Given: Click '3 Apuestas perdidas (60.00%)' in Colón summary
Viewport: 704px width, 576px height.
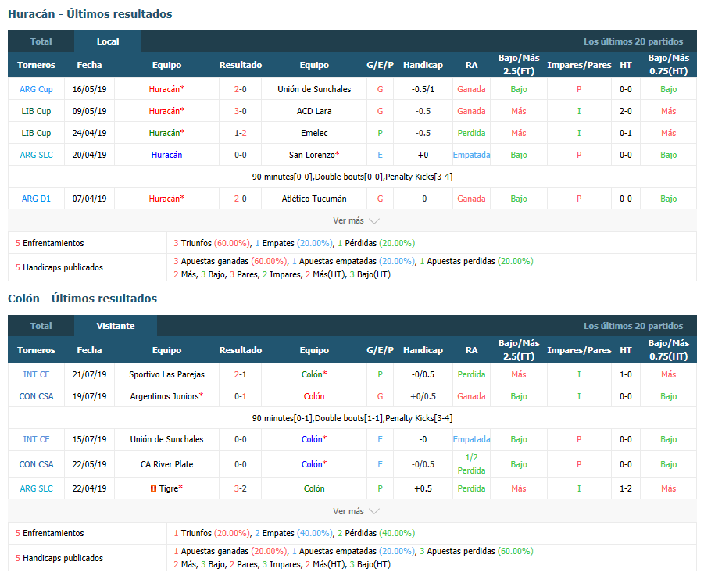Looking at the screenshot, I should (477, 551).
